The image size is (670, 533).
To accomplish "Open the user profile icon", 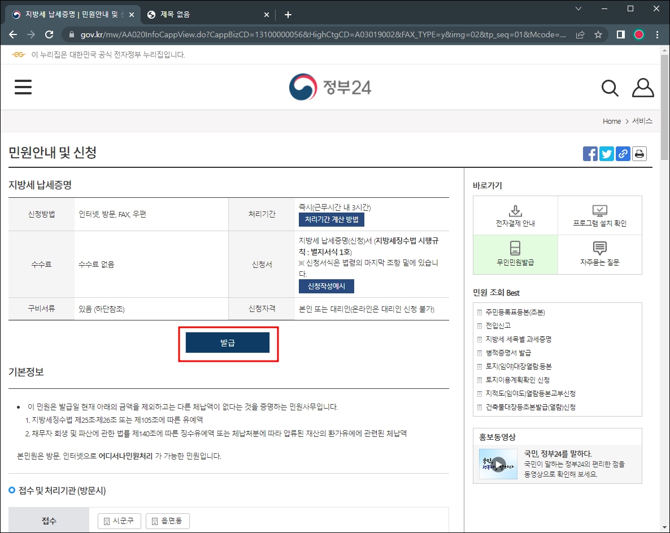I will point(643,88).
